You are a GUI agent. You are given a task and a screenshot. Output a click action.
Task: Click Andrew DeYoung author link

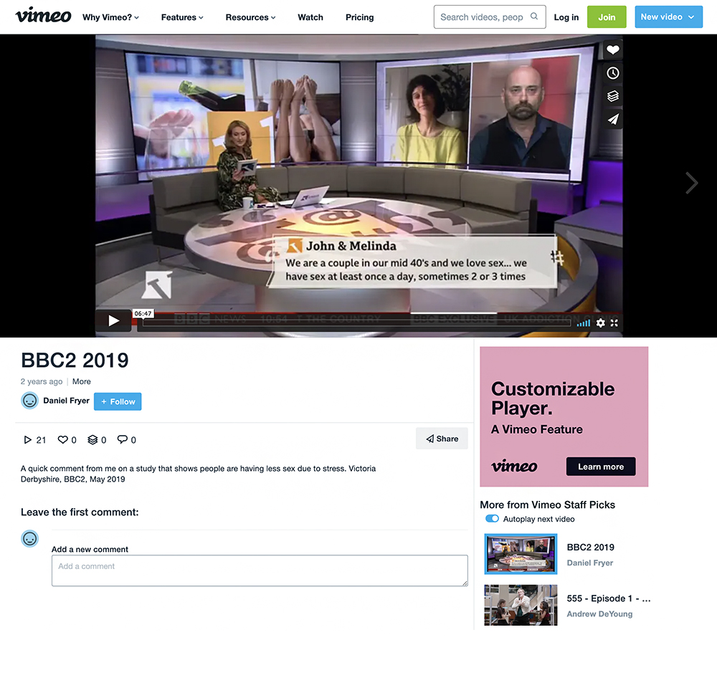pyautogui.click(x=599, y=614)
